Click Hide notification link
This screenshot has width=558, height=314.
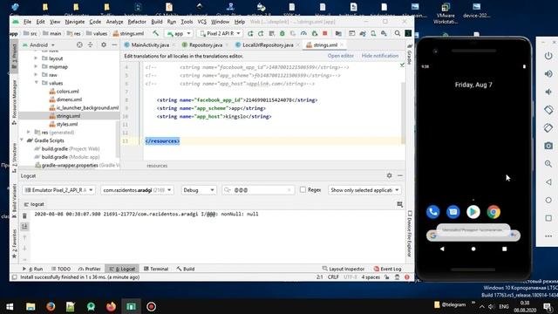point(380,56)
